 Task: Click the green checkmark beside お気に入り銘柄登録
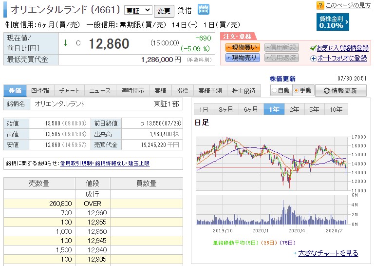[x=313, y=48]
